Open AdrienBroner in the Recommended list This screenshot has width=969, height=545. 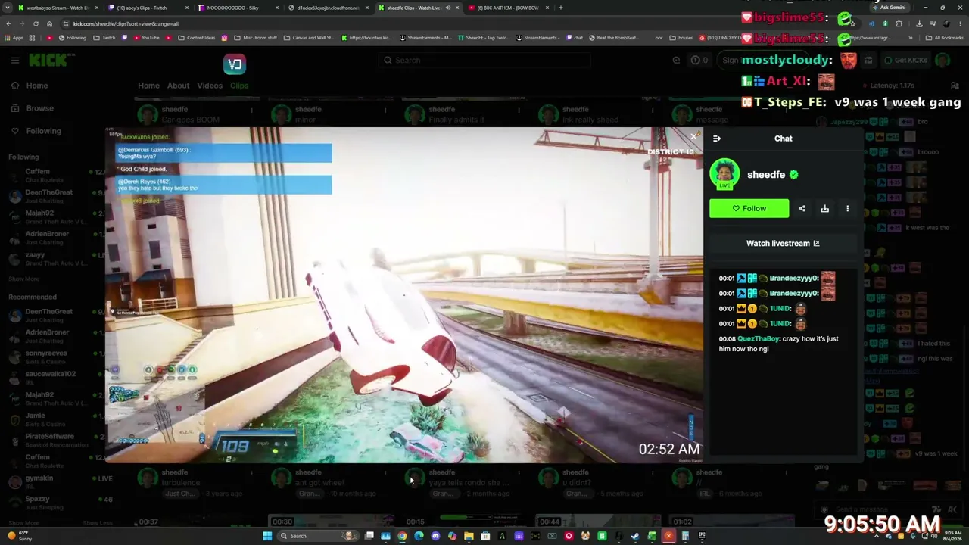coord(50,336)
